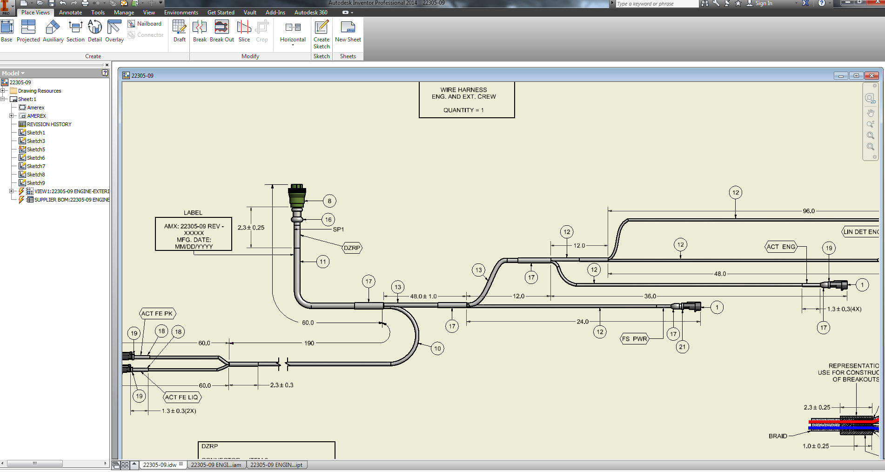
Task: Select the Break Out tool
Action: (x=222, y=31)
